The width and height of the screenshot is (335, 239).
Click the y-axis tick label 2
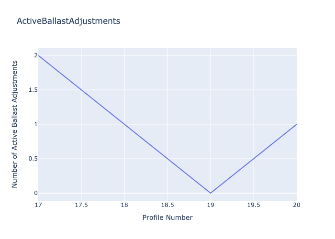[x=36, y=55]
